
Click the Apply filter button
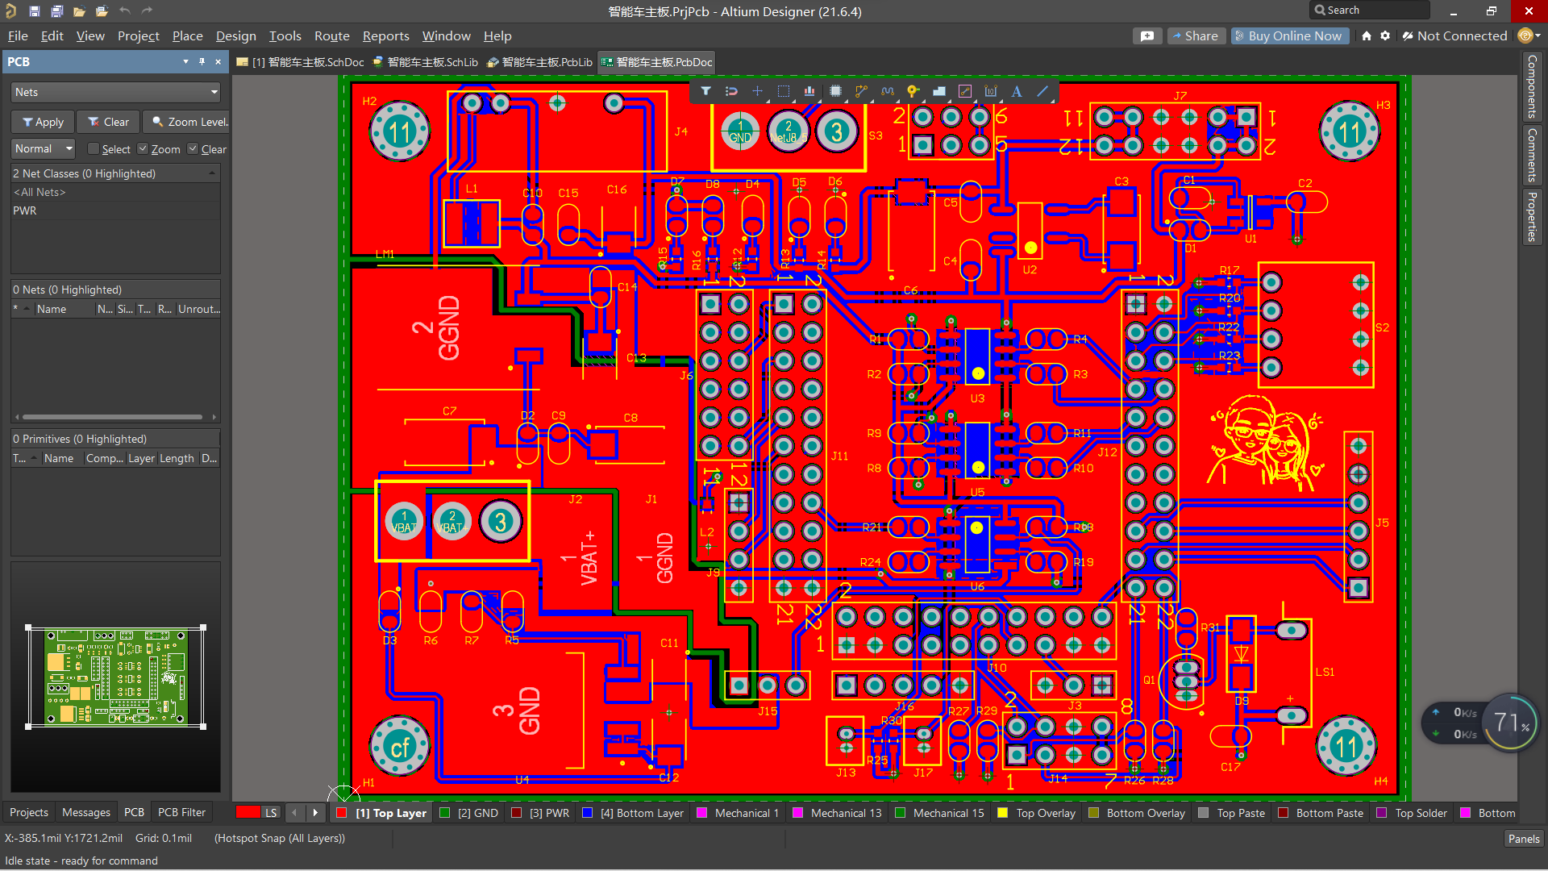[x=42, y=122]
